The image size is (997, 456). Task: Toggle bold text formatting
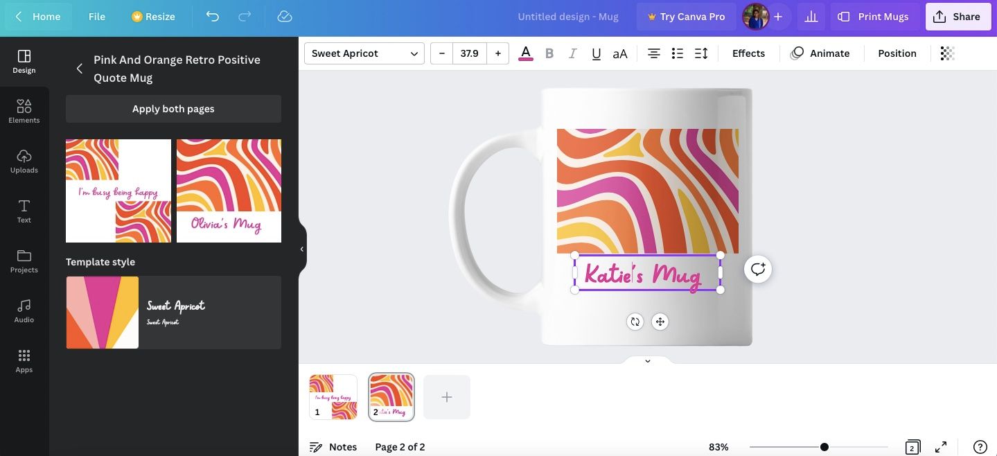point(549,53)
